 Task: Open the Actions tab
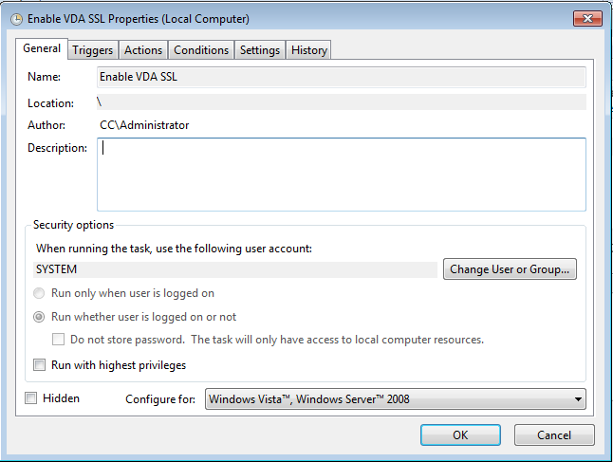[143, 50]
